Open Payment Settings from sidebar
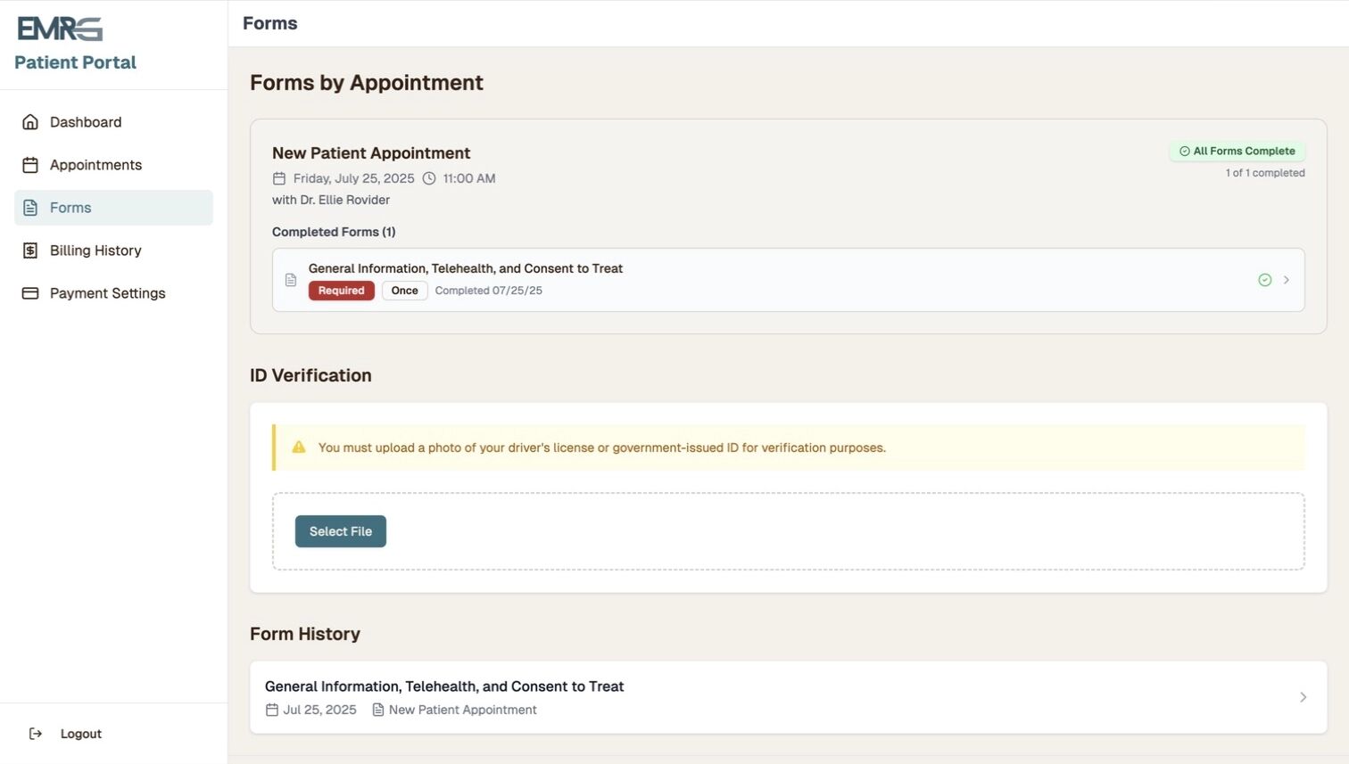1349x764 pixels. 107,293
